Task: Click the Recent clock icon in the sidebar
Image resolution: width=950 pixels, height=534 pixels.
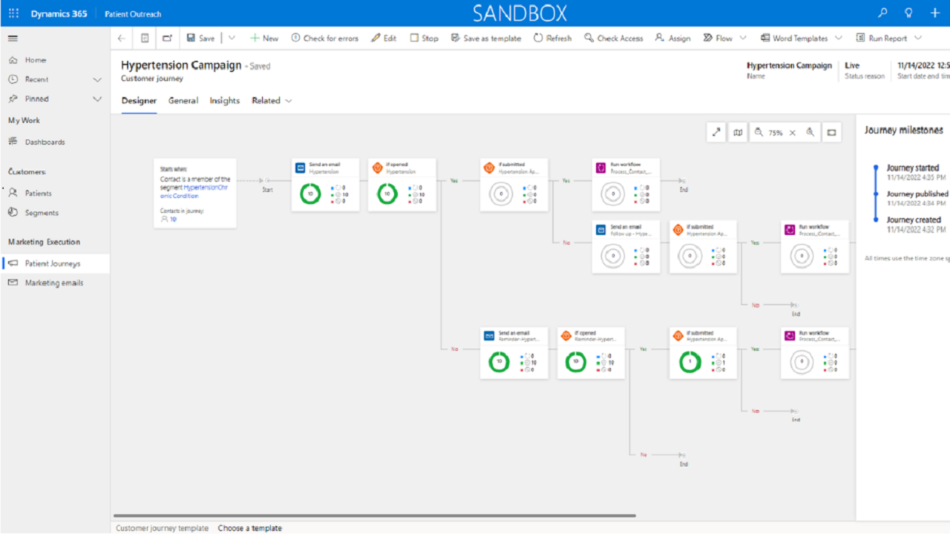Action: [13, 79]
